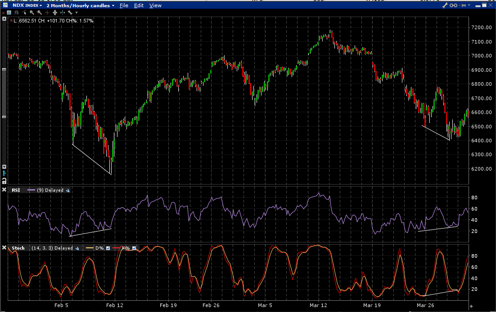Click the vertical line compress icon
Viewport: 496px width, 312px height.
(x=63, y=13)
